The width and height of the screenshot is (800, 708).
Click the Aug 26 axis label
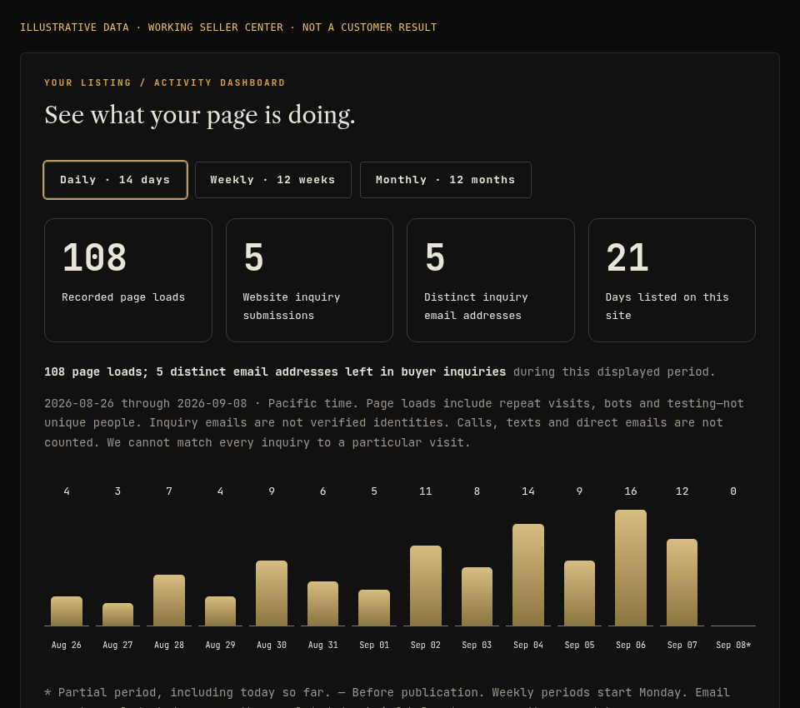click(67, 645)
